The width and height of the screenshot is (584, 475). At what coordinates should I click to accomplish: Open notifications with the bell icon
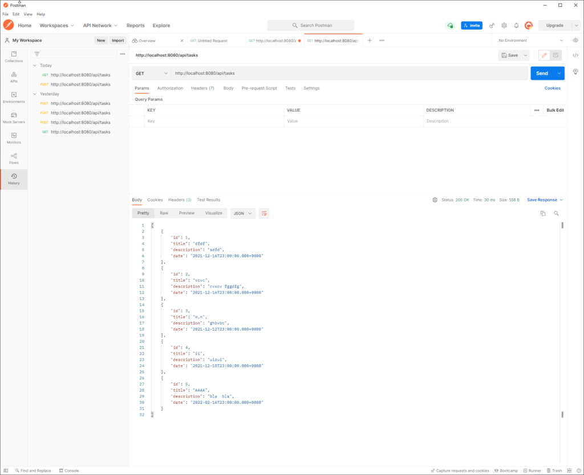[516, 25]
